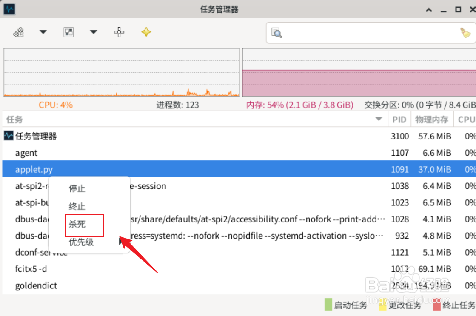This screenshot has width=476, height=316.
Task: Select the fcitx5 -d process row
Action: pyautogui.click(x=239, y=269)
